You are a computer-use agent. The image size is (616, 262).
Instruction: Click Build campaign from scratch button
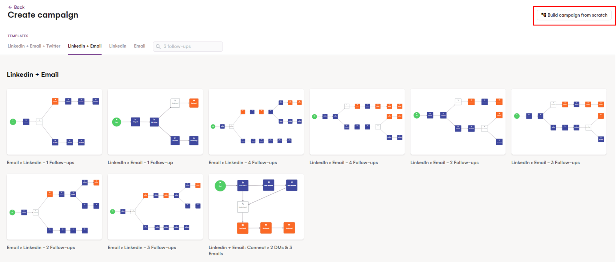574,15
